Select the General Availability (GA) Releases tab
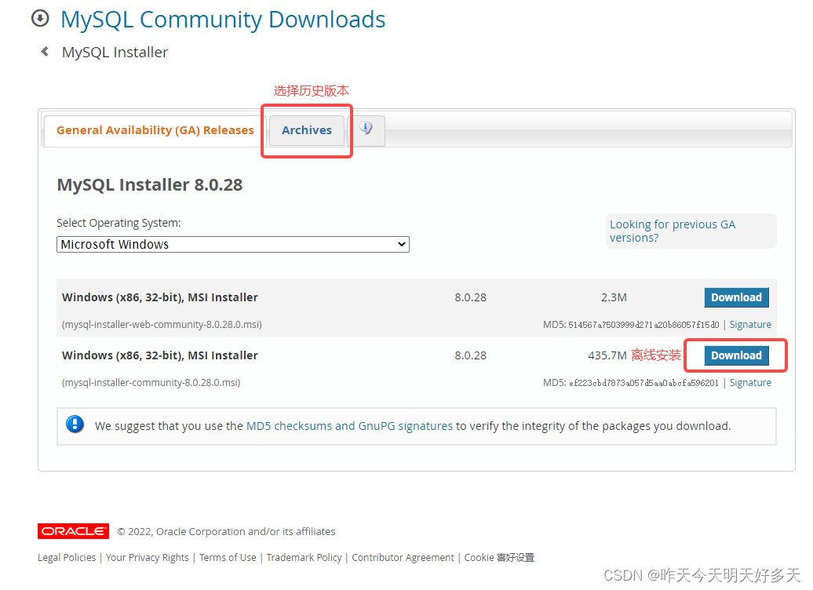 click(155, 130)
